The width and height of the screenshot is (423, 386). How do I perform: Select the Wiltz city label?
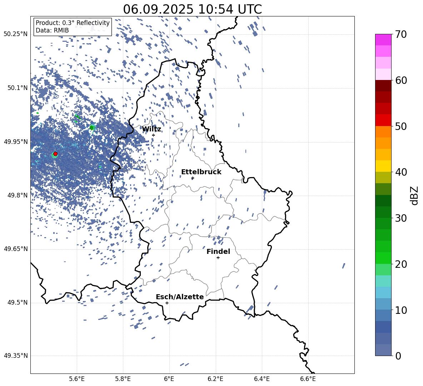point(151,129)
